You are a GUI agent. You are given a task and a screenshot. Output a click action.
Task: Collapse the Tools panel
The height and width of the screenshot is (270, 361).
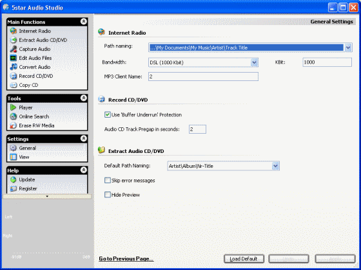click(84, 98)
